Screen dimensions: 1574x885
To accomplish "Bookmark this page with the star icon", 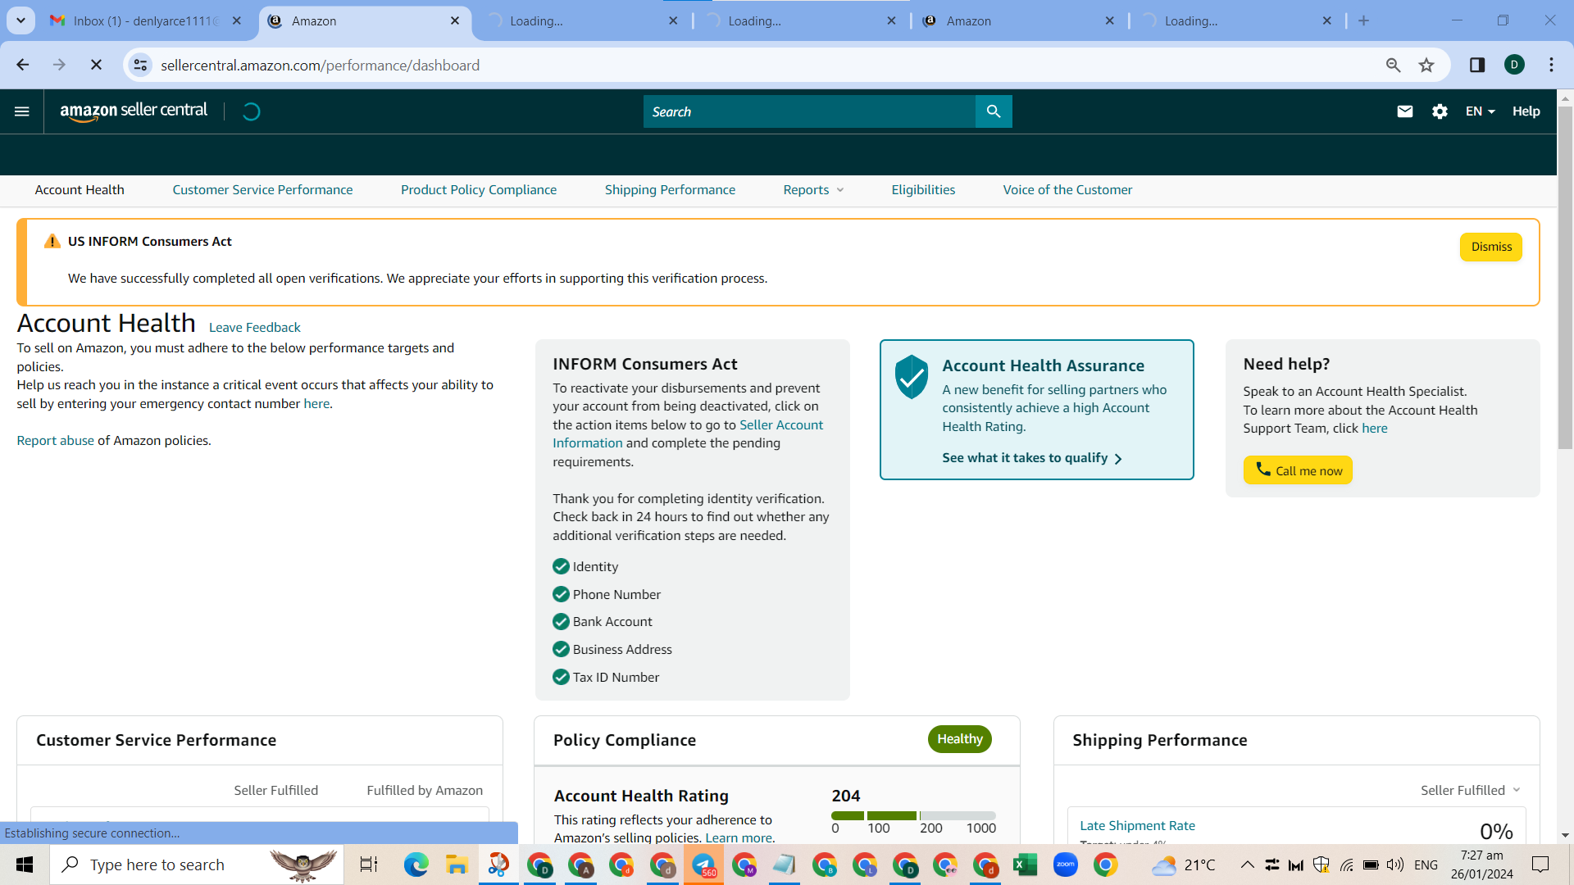I will pos(1426,65).
